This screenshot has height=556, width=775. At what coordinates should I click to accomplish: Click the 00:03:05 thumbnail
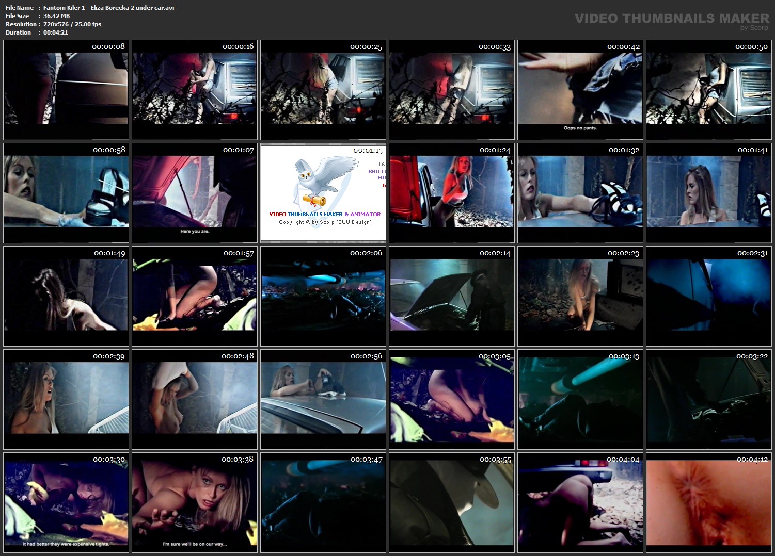tap(452, 399)
